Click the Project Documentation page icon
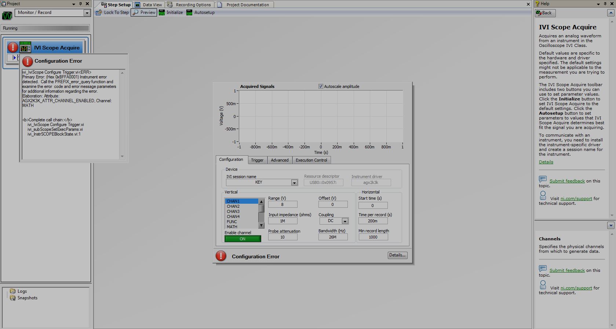Image resolution: width=616 pixels, height=329 pixels. pos(220,5)
